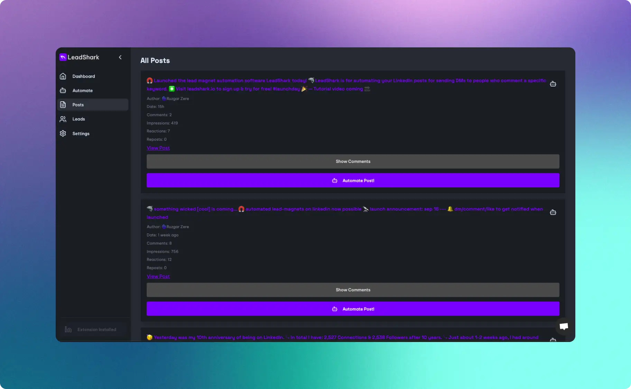Open Automate via the robot icon

click(x=63, y=90)
